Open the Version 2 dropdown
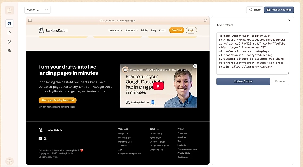303x167 pixels. [37, 10]
